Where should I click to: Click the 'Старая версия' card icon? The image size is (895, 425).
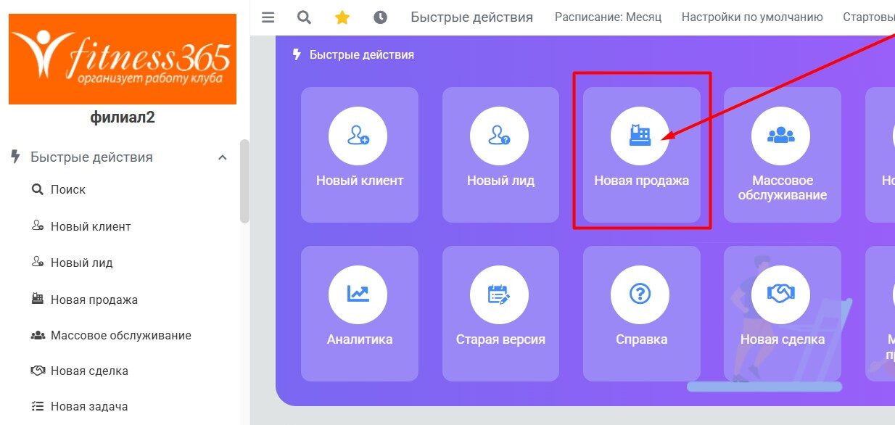(x=499, y=294)
